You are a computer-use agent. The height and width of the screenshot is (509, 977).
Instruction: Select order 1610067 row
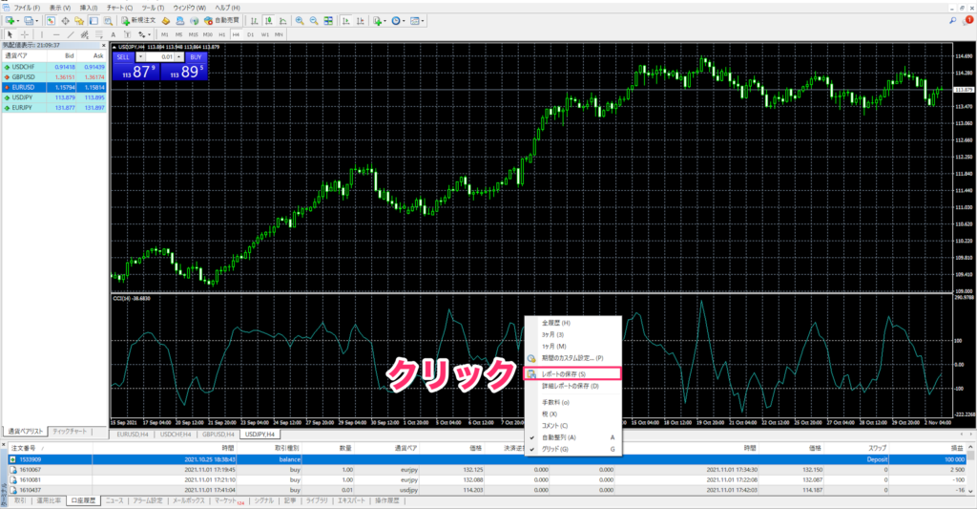pyautogui.click(x=488, y=470)
